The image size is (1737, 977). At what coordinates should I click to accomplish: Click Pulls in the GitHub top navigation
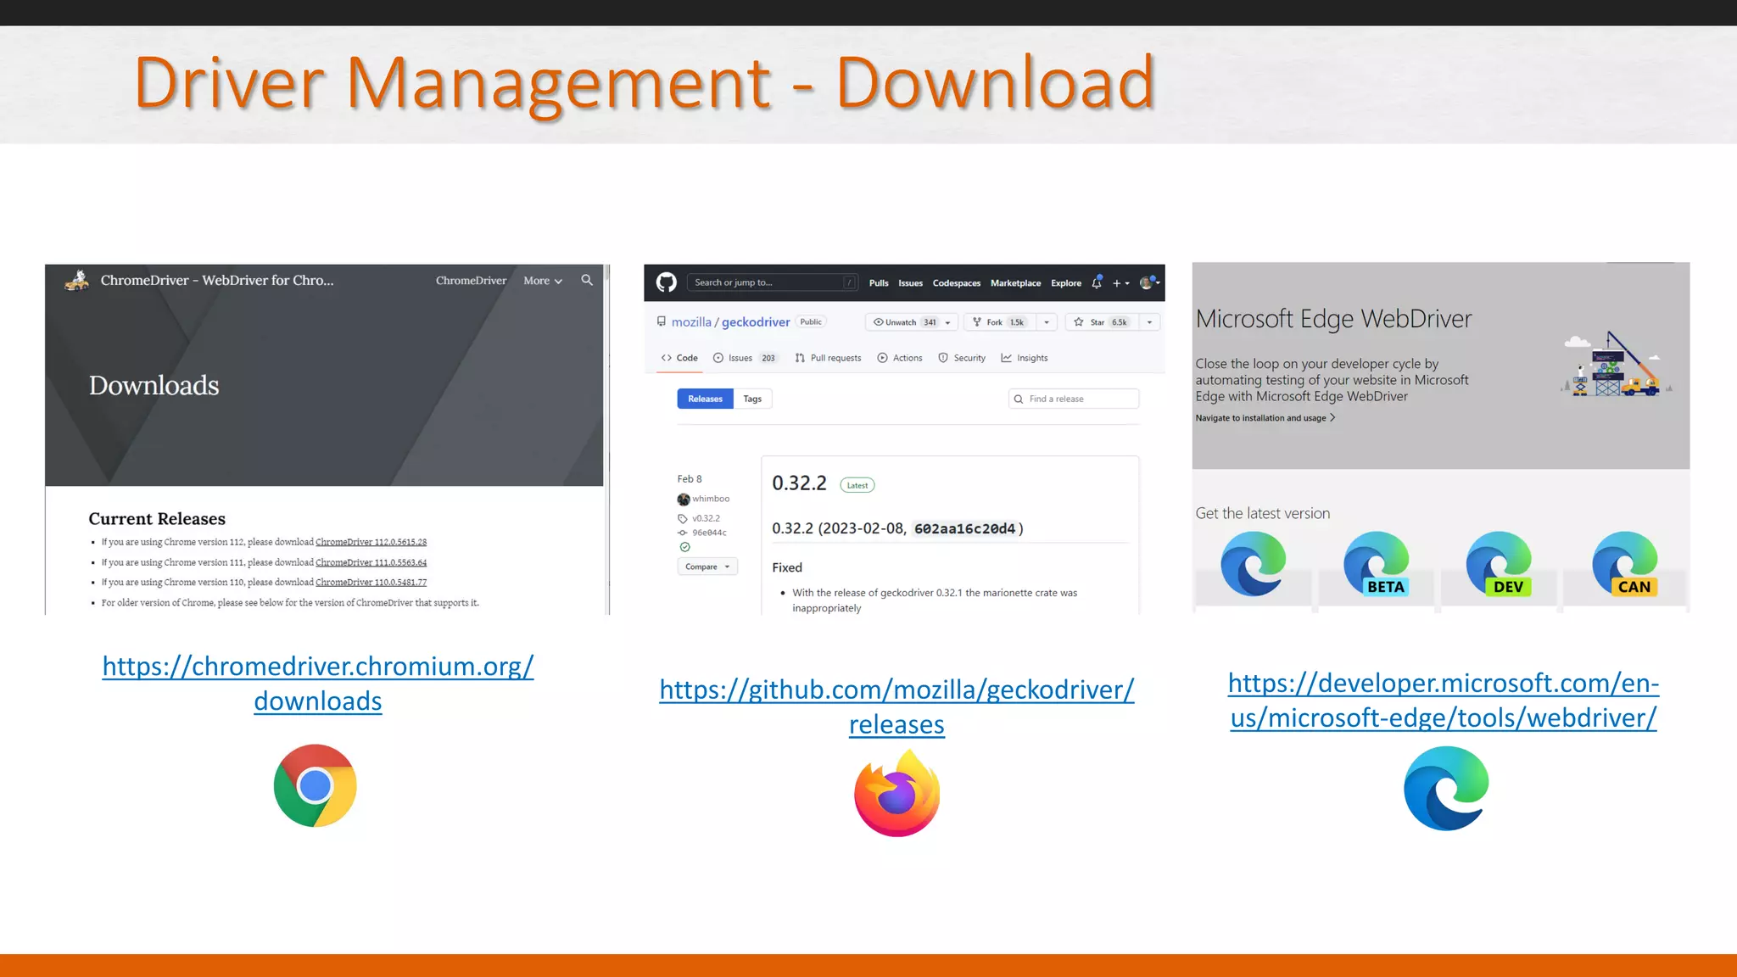pyautogui.click(x=879, y=283)
